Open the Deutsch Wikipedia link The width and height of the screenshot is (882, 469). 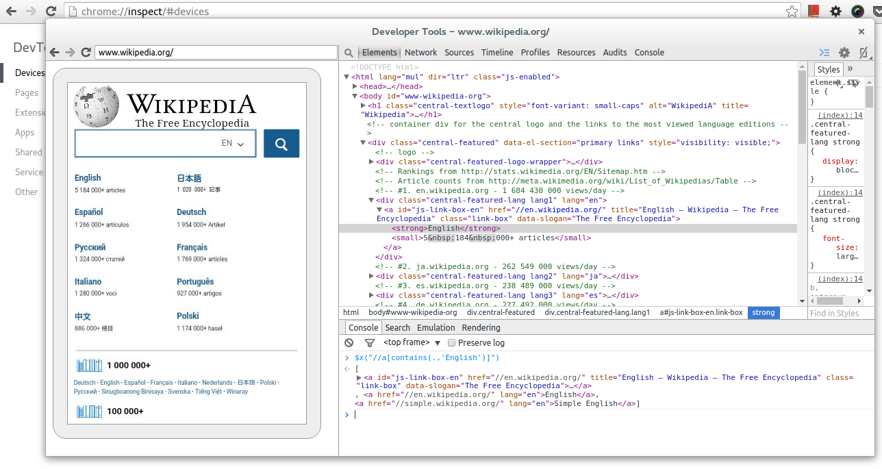(191, 212)
